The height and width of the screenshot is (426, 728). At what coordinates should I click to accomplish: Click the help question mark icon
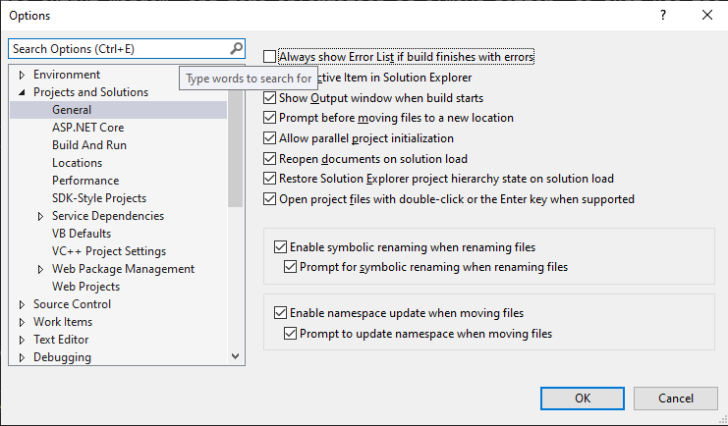[663, 16]
